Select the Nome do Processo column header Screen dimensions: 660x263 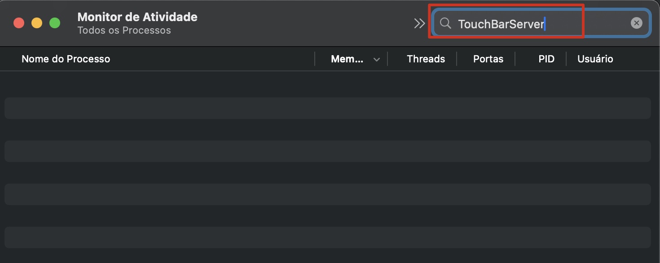[66, 58]
